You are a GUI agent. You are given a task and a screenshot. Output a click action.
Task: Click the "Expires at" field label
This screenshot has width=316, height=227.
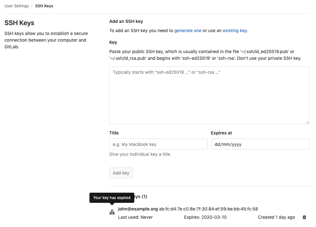221,133
